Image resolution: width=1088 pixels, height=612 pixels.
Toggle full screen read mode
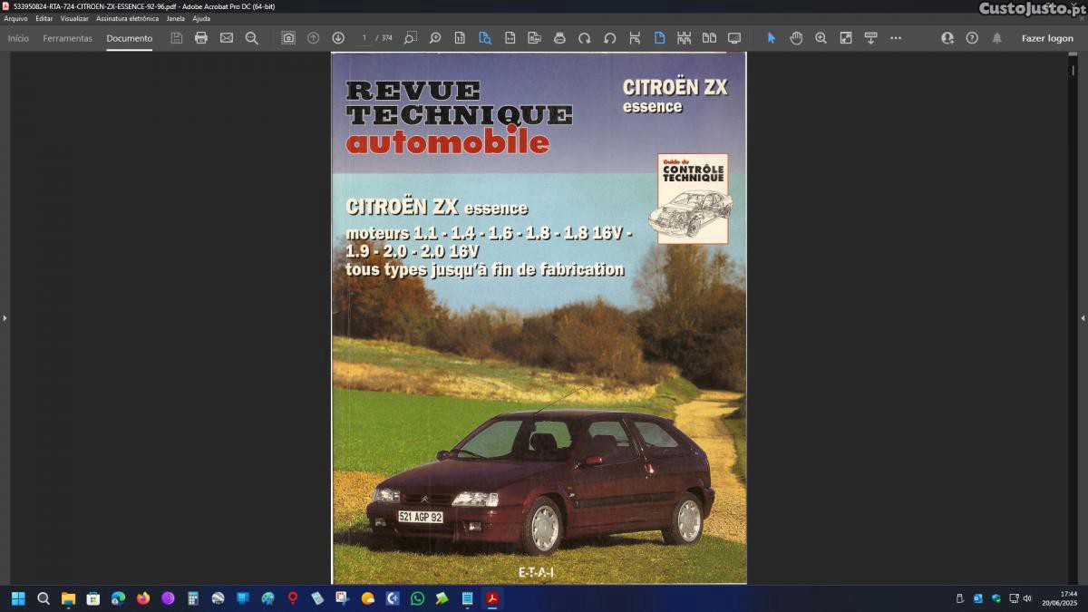tap(734, 38)
